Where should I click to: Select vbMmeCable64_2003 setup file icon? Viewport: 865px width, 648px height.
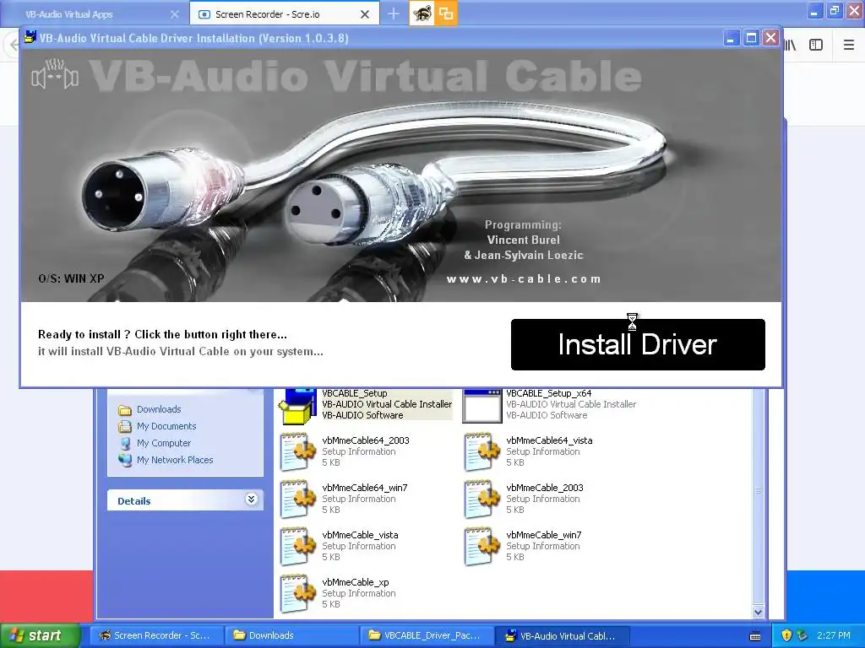[x=298, y=451]
